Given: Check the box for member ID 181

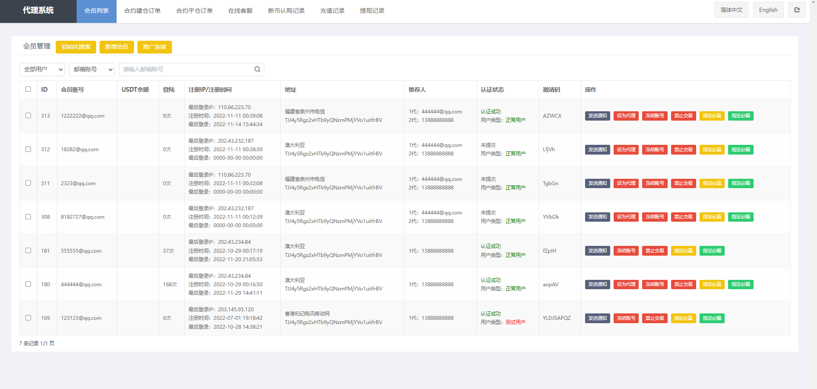Looking at the screenshot, I should click(x=28, y=251).
